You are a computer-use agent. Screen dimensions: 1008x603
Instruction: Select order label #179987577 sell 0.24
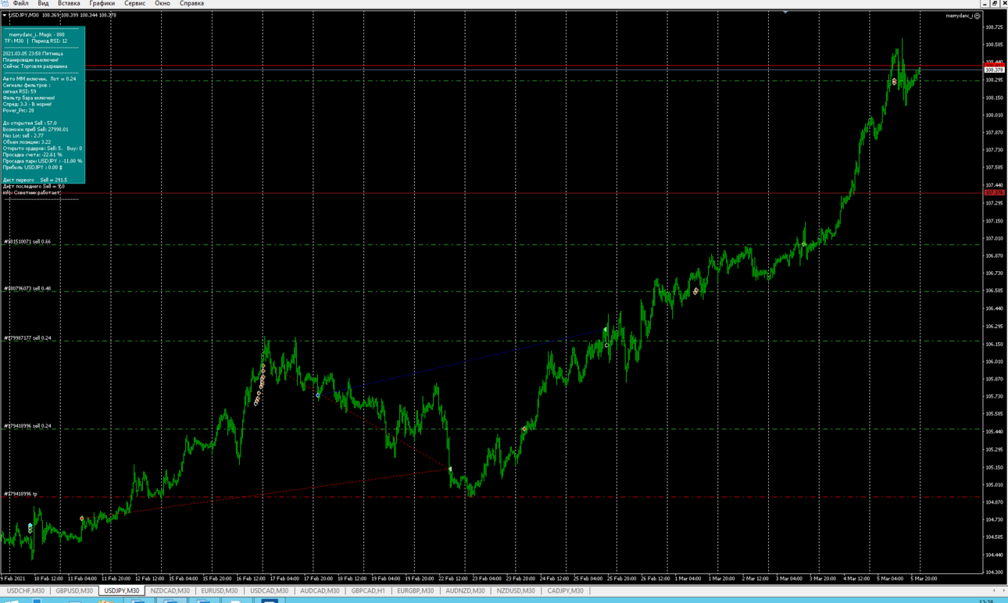click(x=27, y=338)
